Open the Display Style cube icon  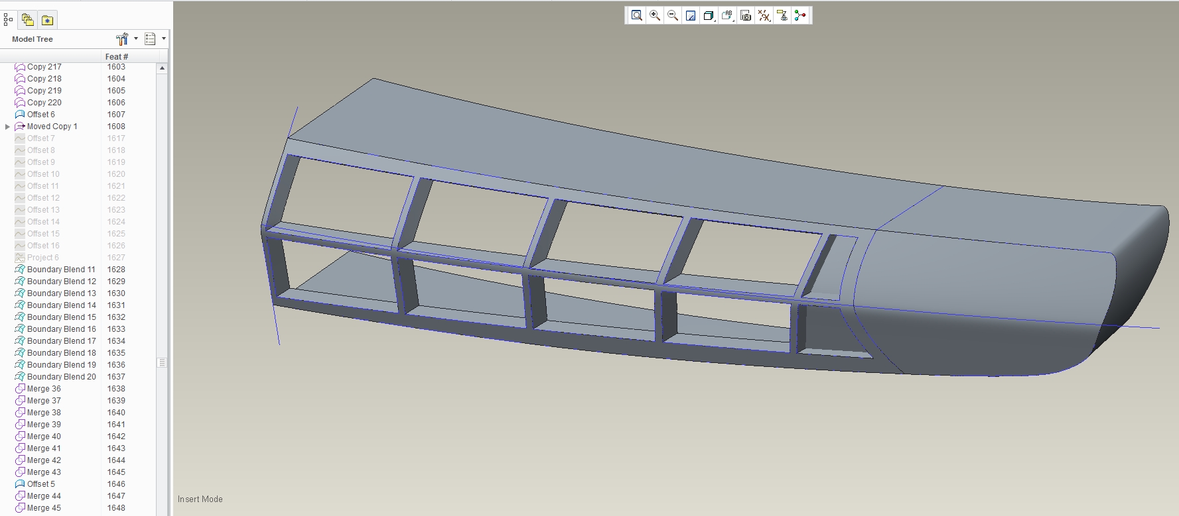point(709,15)
